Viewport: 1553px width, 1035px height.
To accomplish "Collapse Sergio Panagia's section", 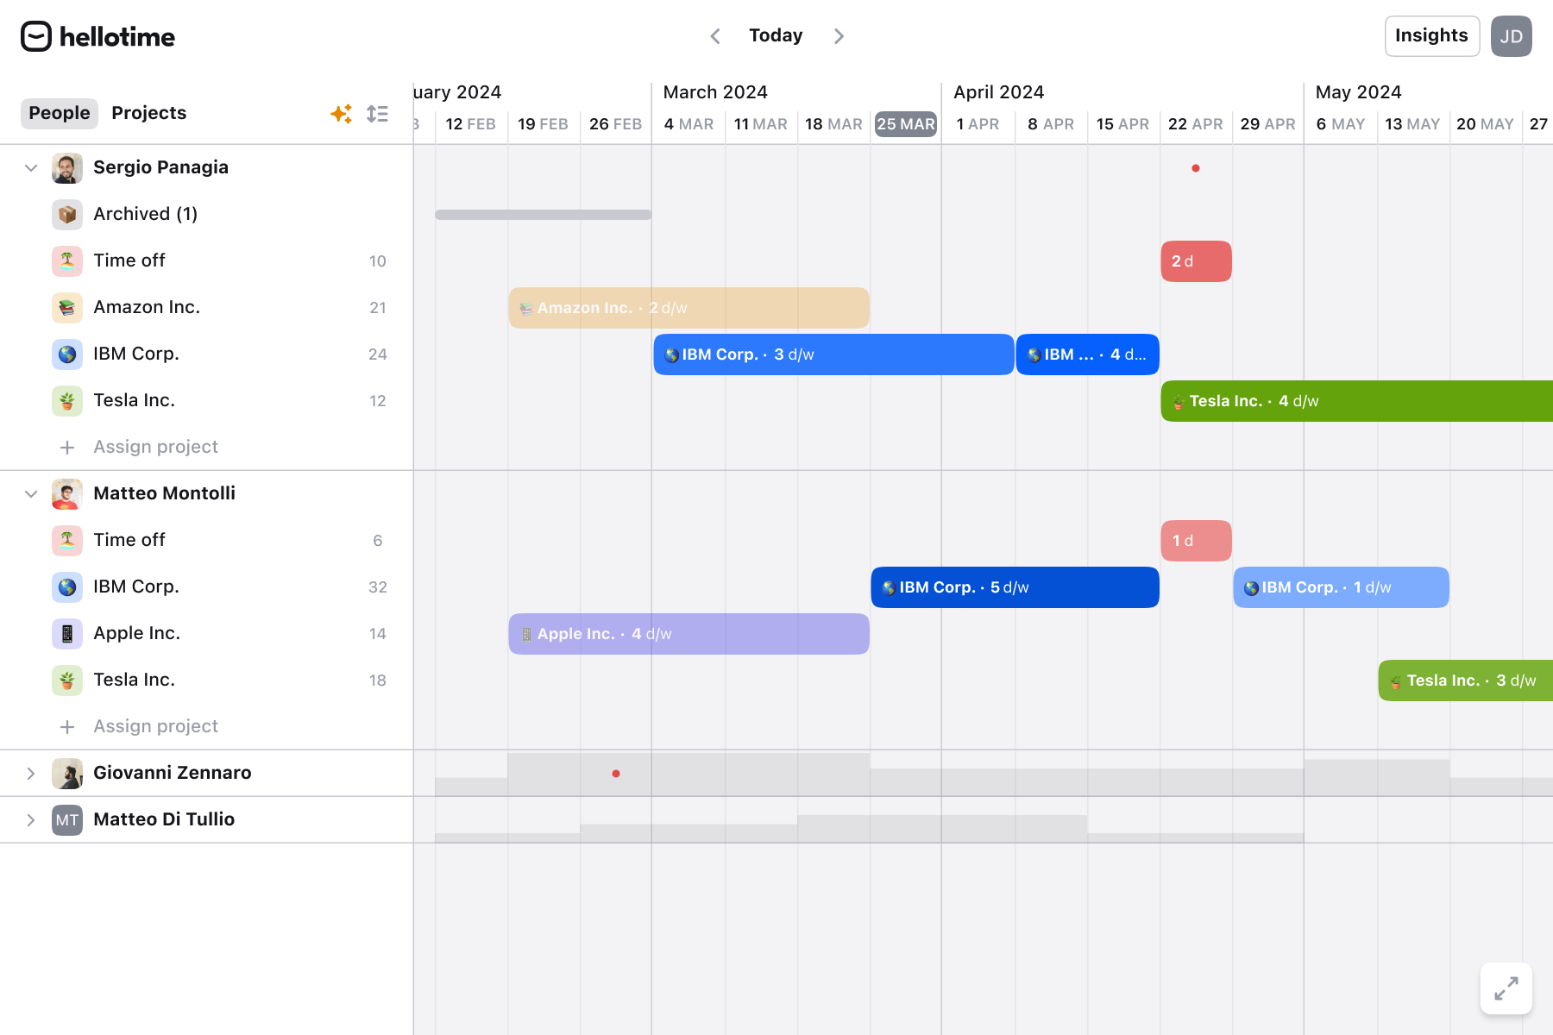I will (31, 167).
